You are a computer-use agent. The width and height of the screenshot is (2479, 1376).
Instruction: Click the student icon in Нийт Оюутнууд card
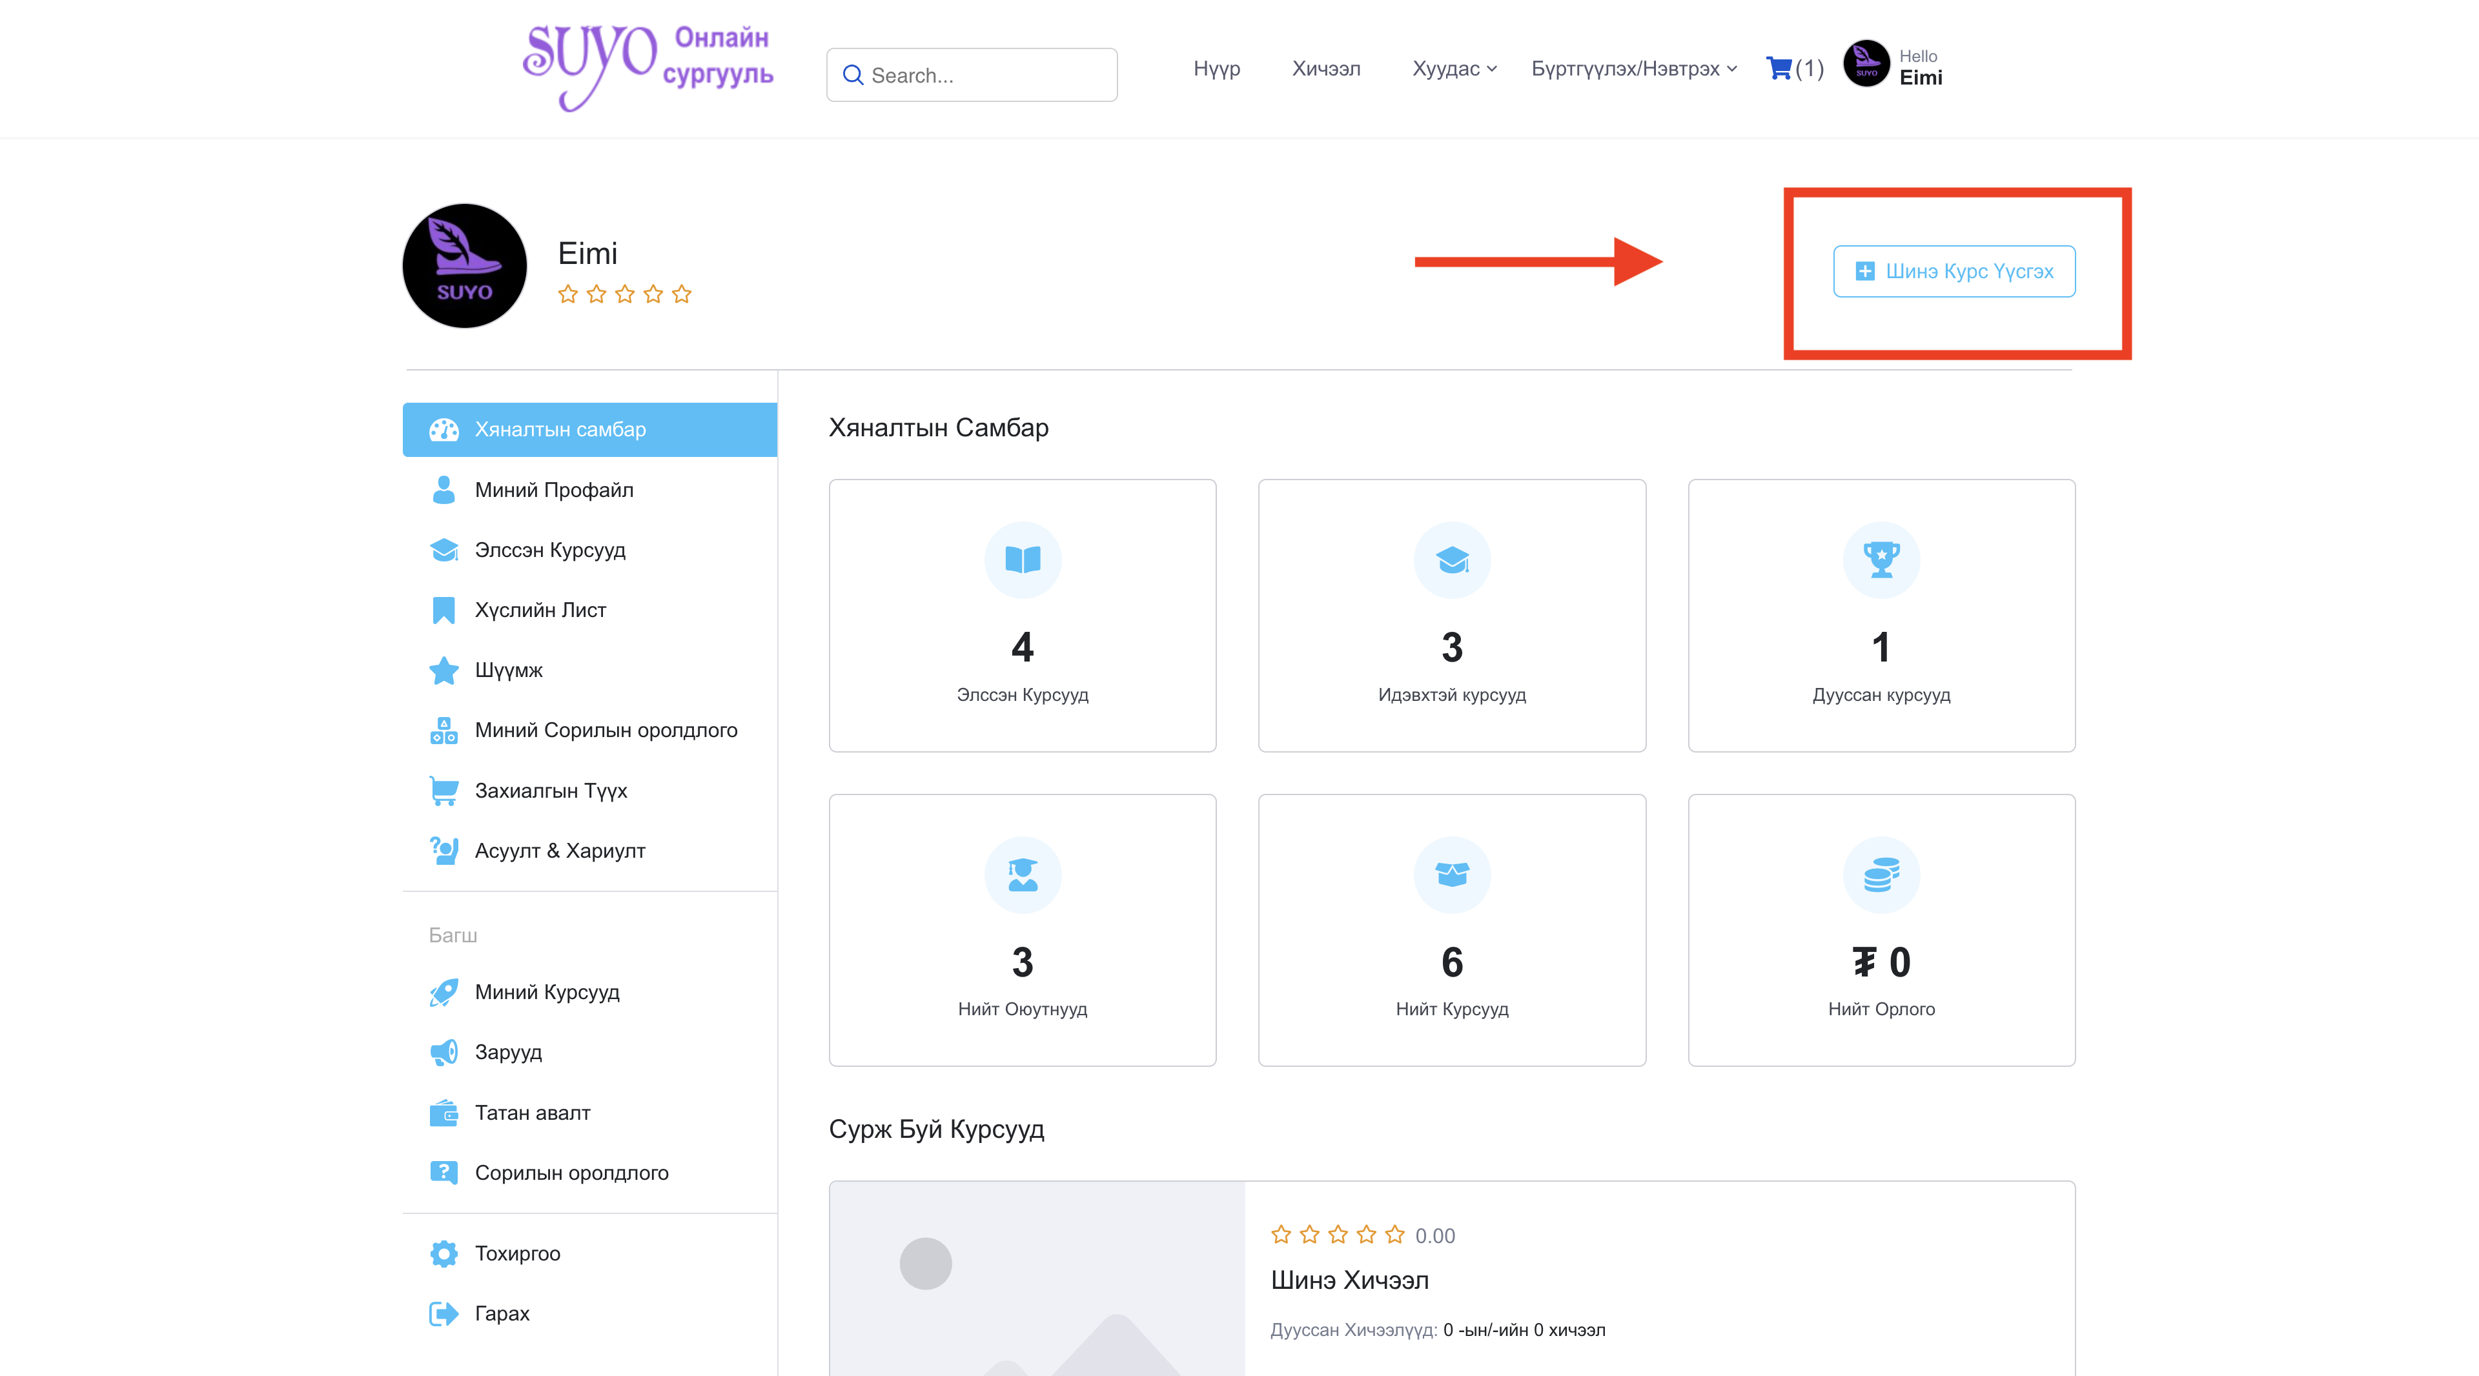point(1022,874)
